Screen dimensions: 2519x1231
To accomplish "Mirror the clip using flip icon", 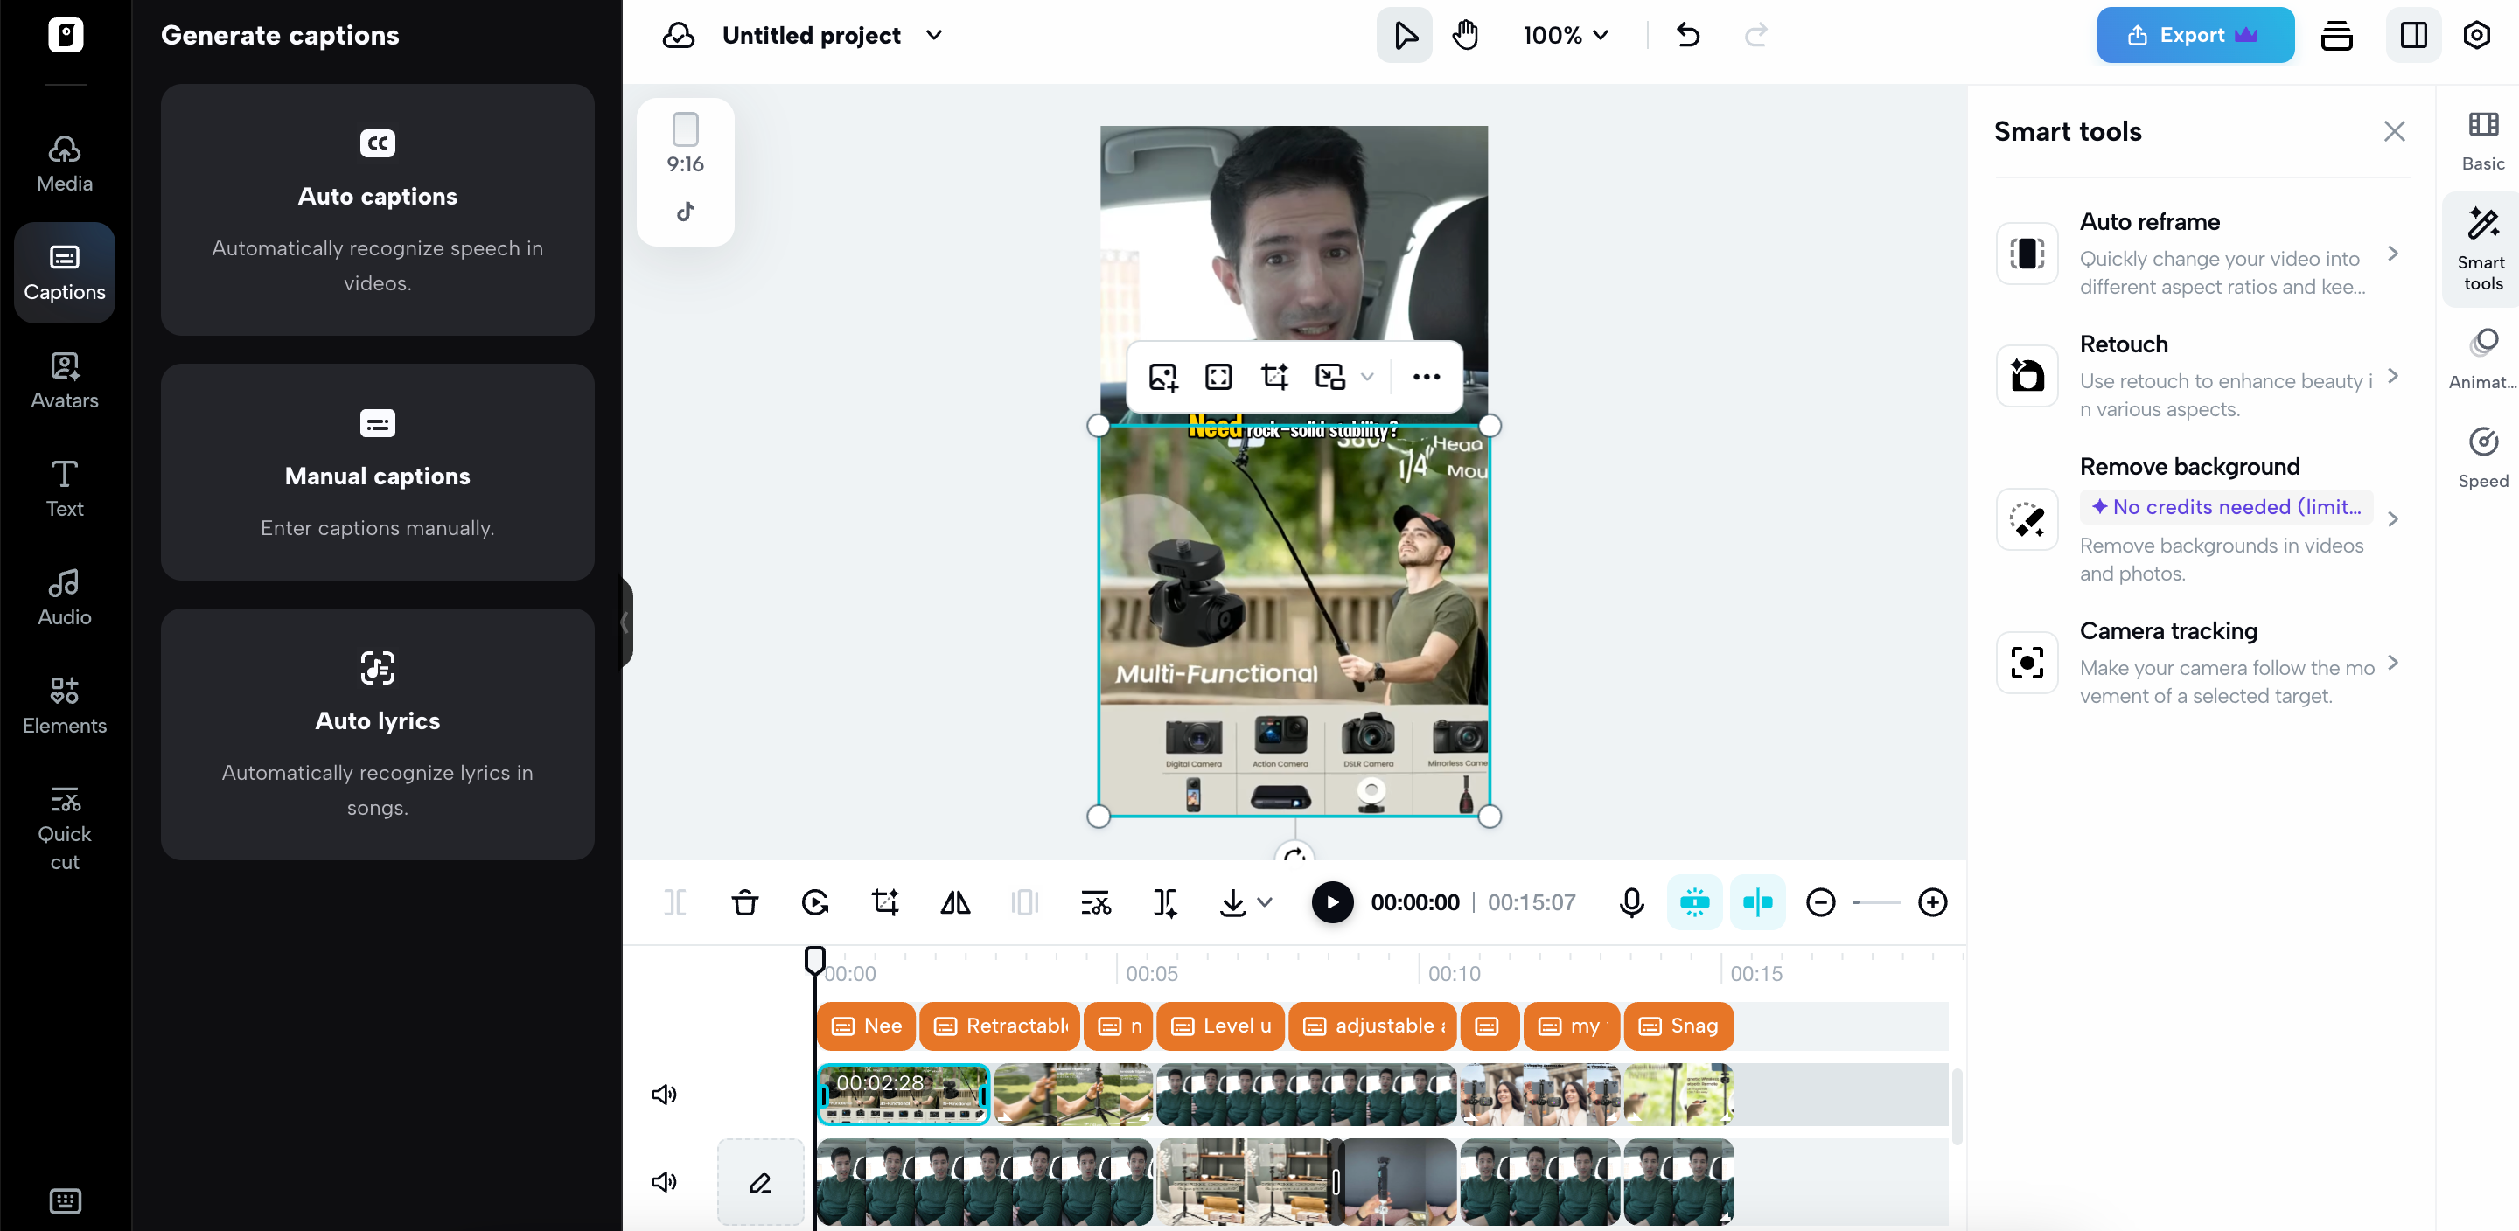I will [955, 902].
